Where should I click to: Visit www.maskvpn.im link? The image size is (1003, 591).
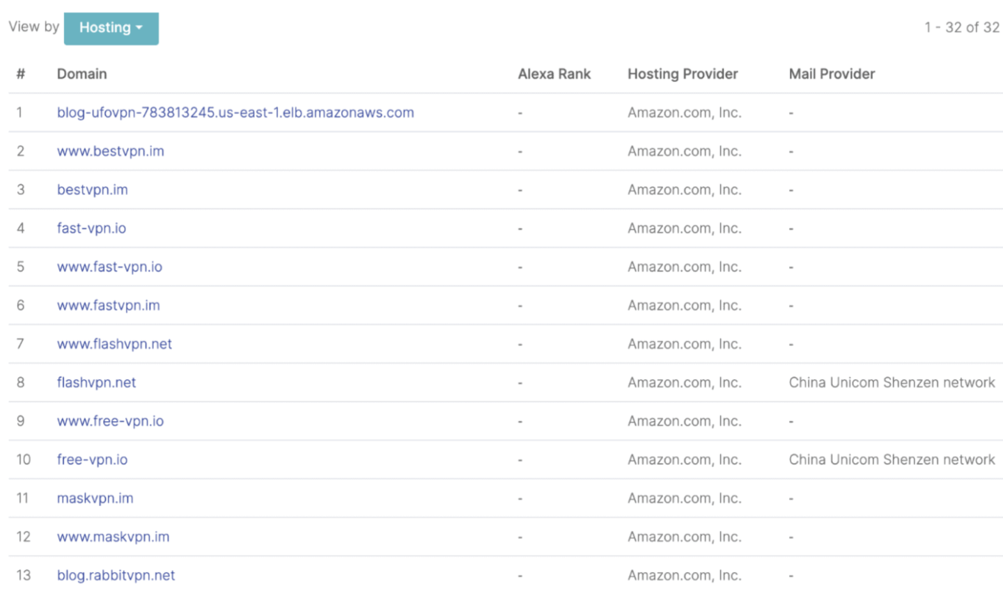[x=113, y=537]
